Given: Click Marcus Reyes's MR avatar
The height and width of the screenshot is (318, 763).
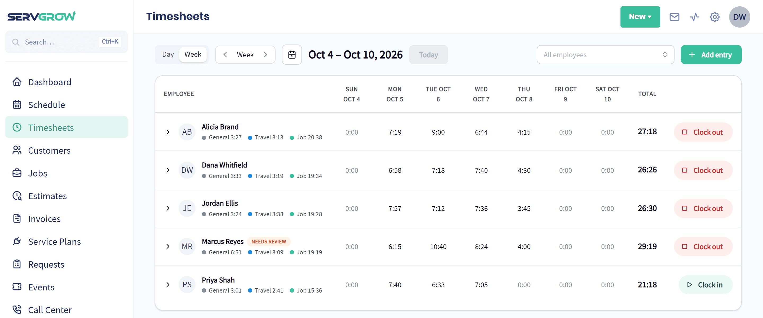Looking at the screenshot, I should (x=187, y=246).
